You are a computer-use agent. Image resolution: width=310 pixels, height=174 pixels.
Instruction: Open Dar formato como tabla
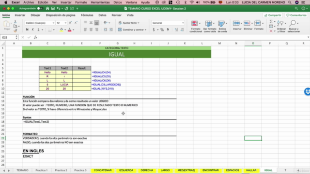pos(210,27)
